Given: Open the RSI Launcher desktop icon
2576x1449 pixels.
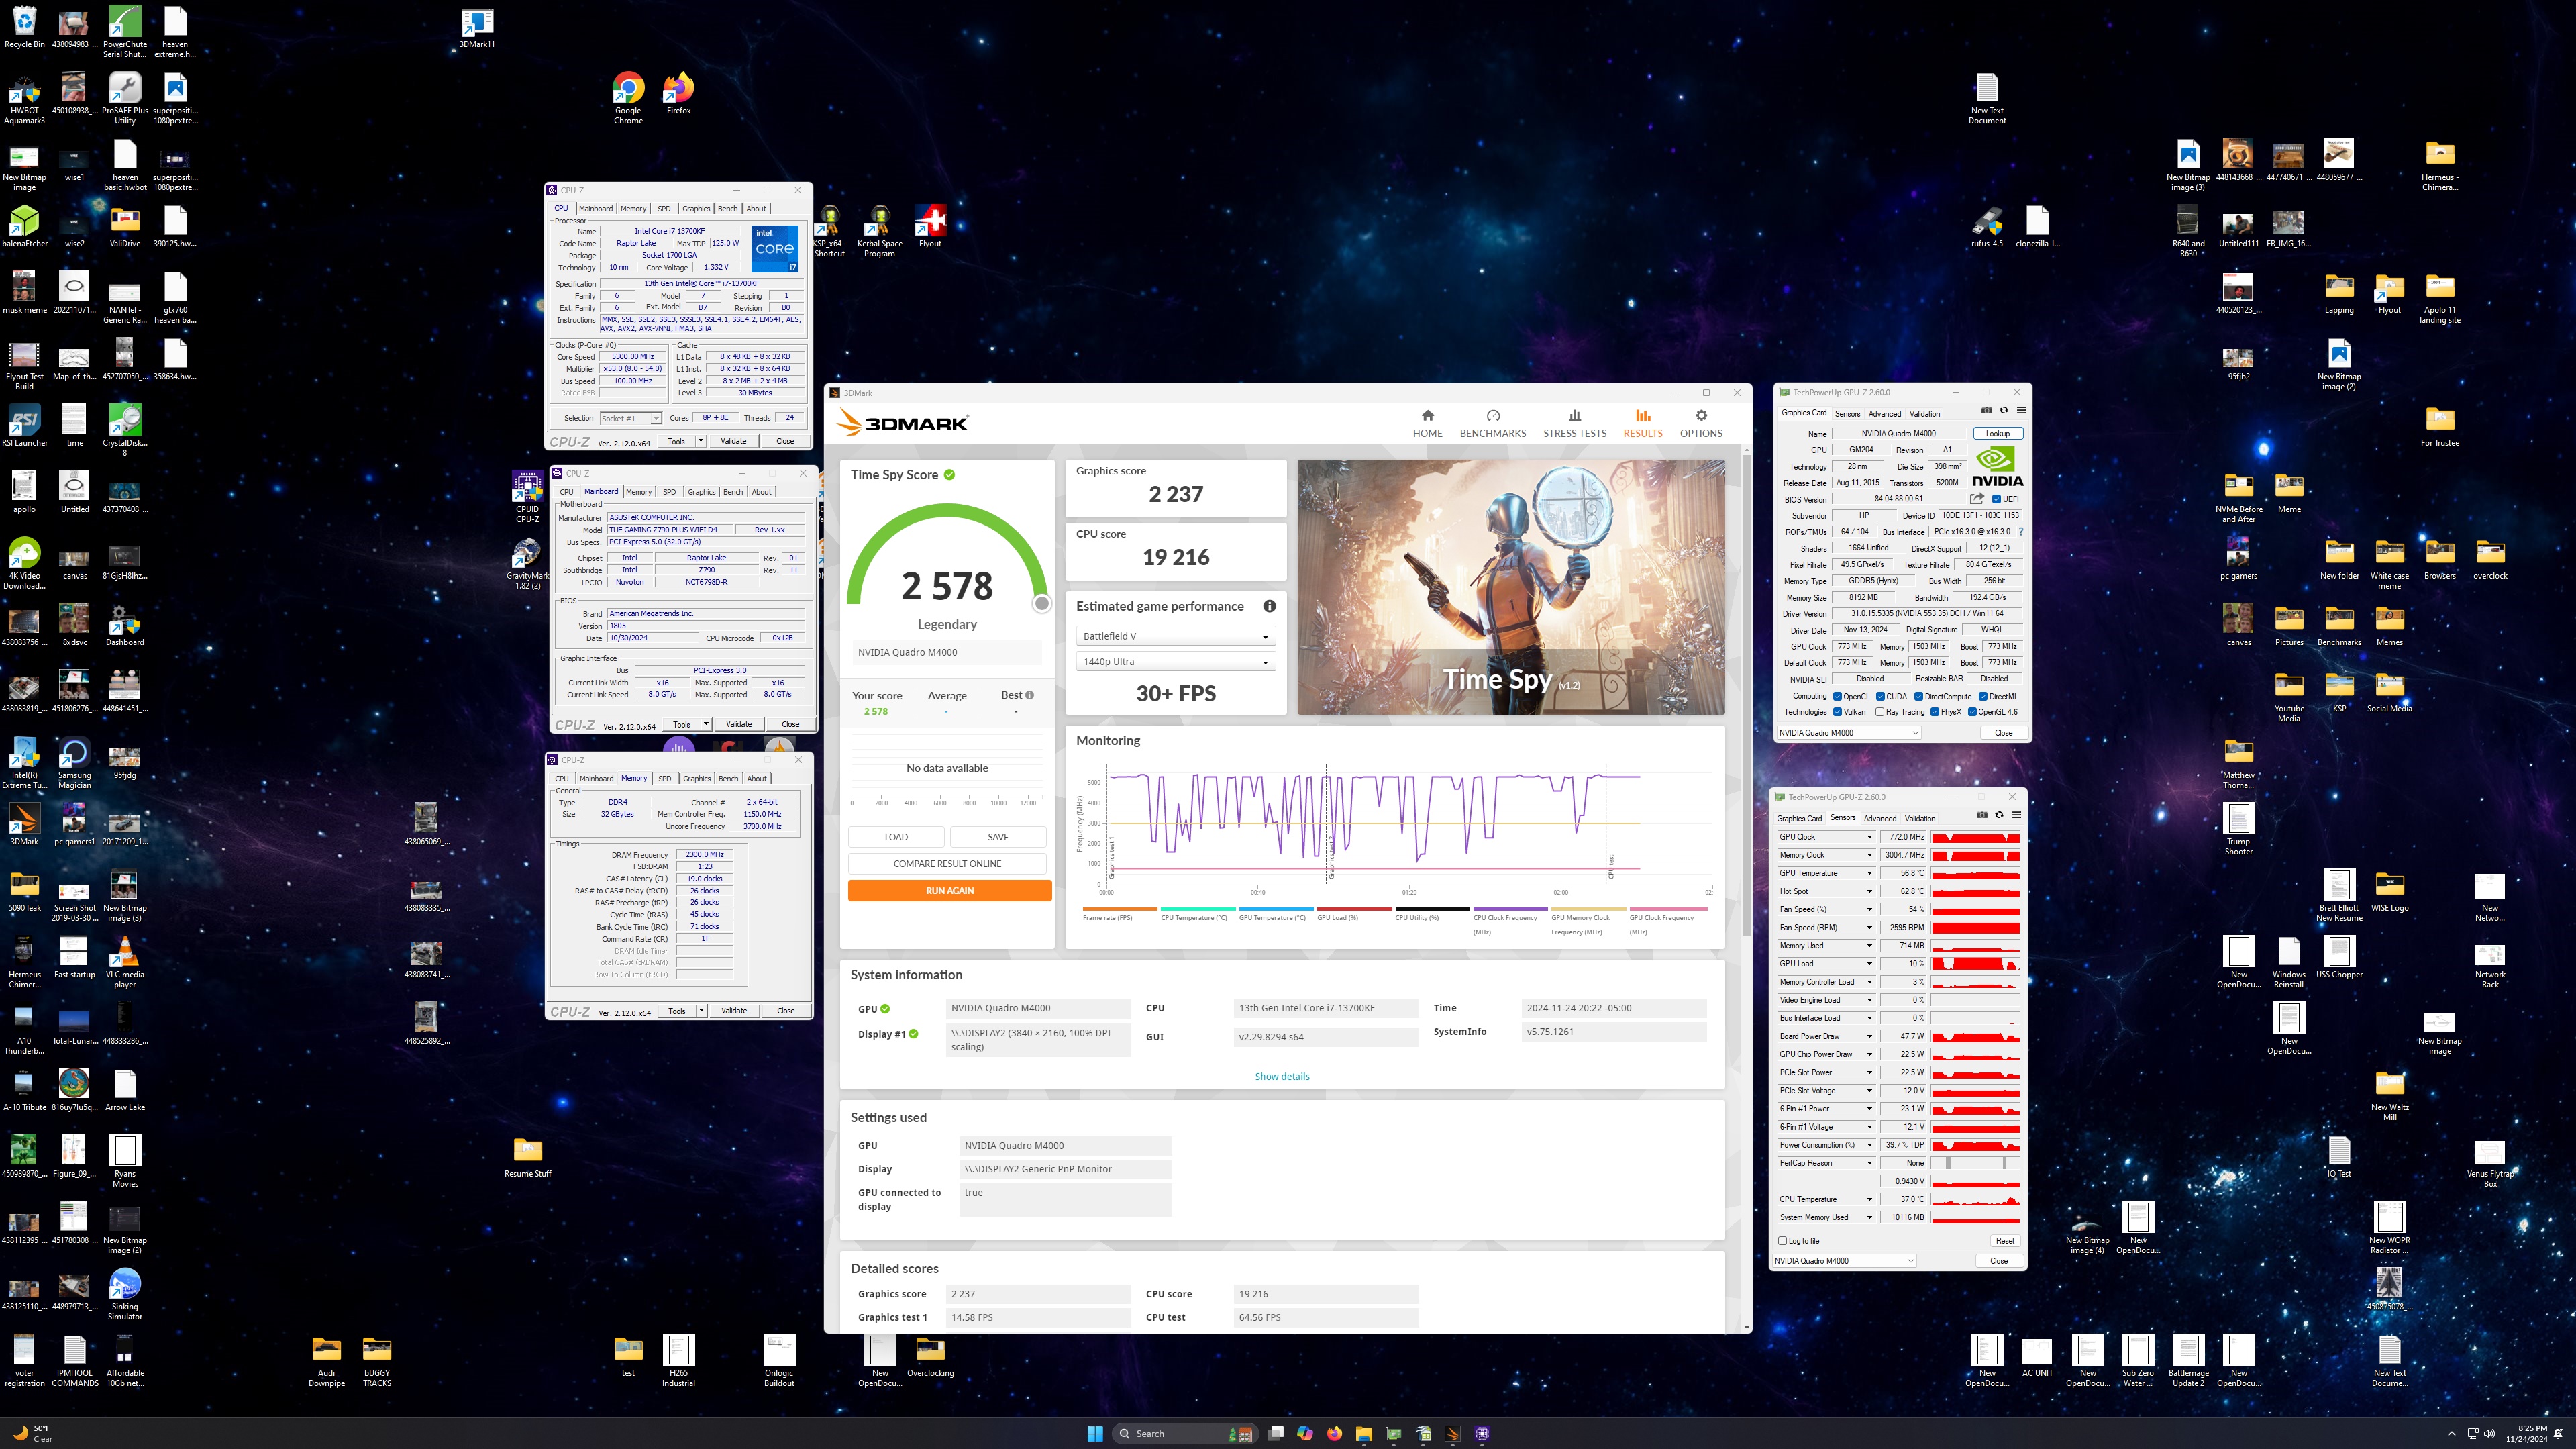Looking at the screenshot, I should (x=24, y=425).
